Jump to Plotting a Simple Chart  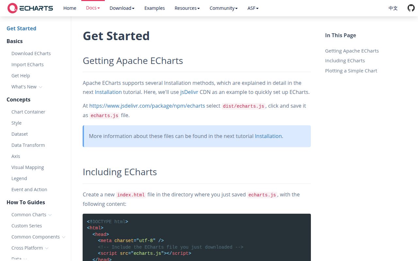[351, 71]
